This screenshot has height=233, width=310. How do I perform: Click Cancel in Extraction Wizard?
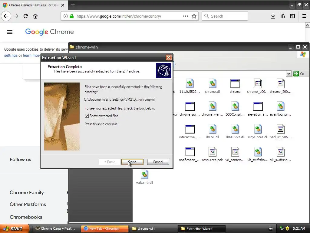pos(158,162)
